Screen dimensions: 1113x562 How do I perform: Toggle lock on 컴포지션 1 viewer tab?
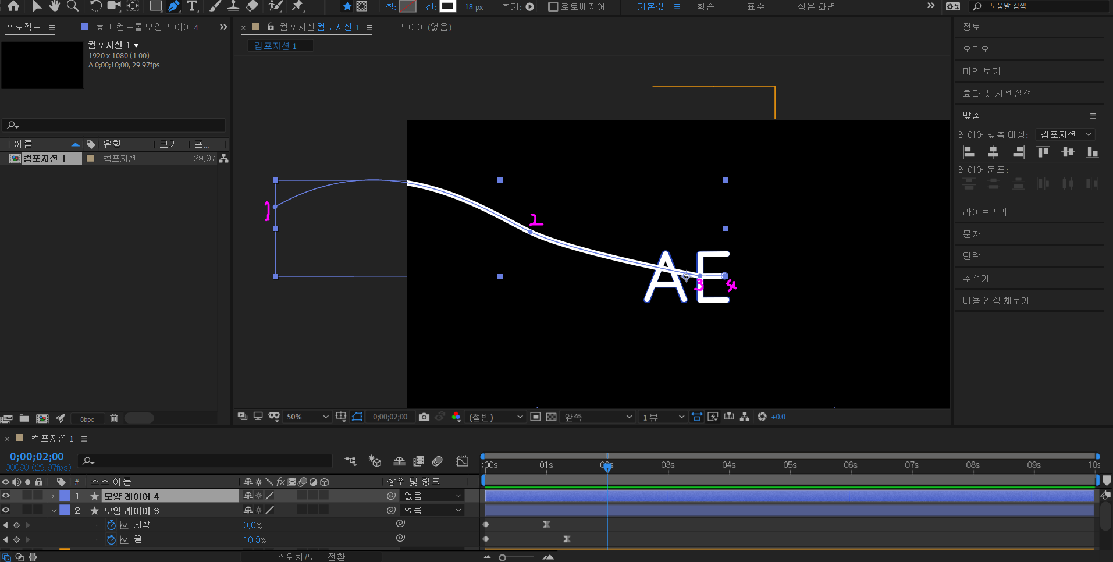point(271,27)
